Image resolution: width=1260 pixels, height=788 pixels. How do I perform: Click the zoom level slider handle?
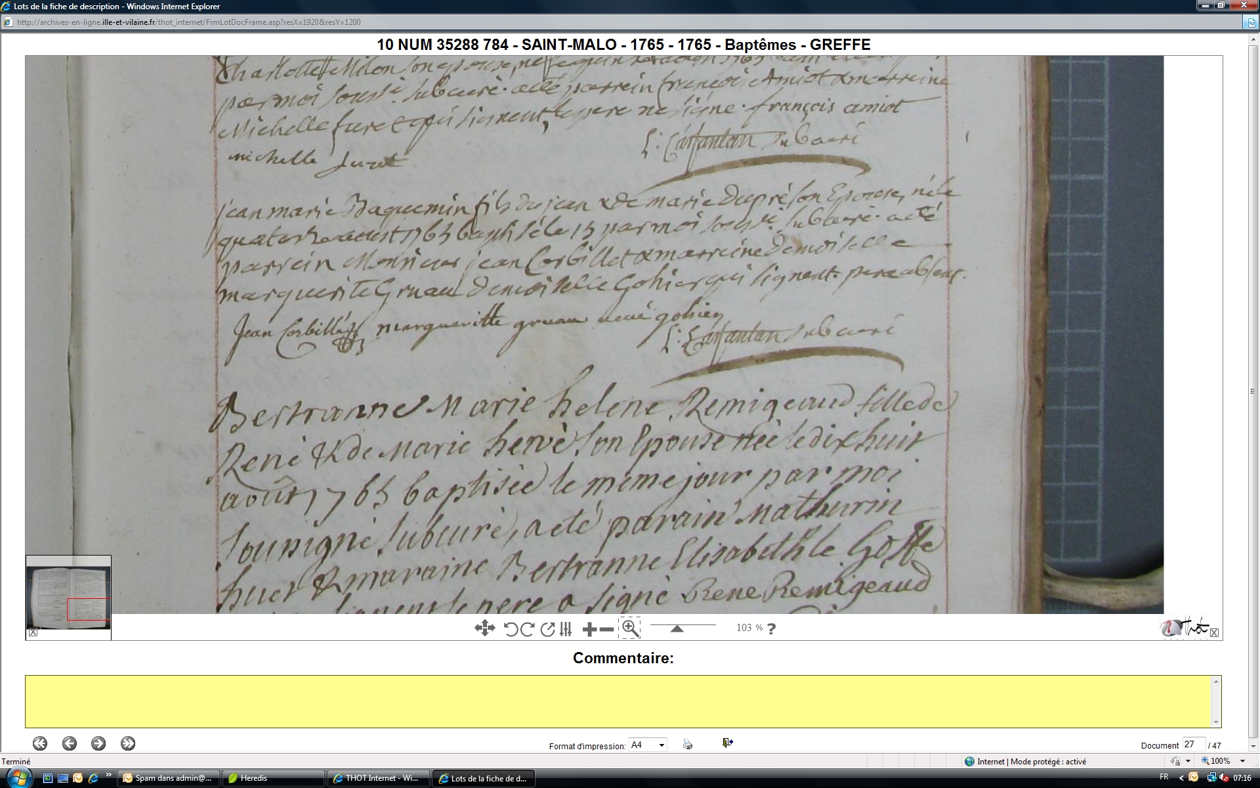point(677,629)
